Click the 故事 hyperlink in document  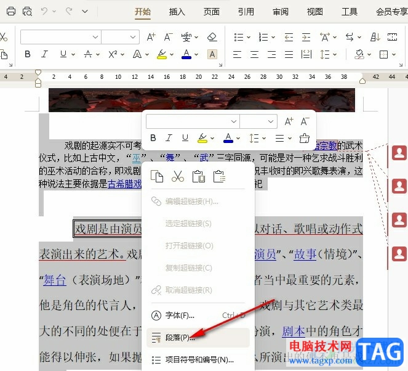pos(305,254)
